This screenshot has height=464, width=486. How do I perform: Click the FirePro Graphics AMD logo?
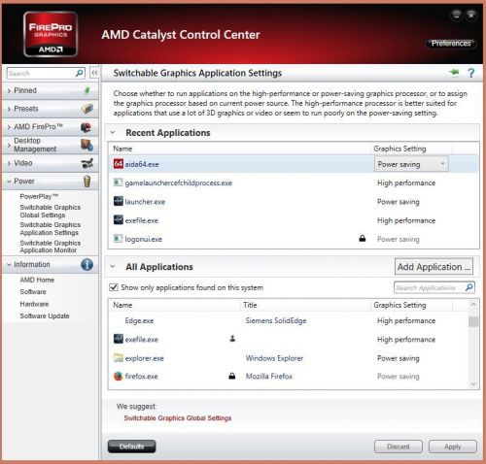tap(51, 34)
